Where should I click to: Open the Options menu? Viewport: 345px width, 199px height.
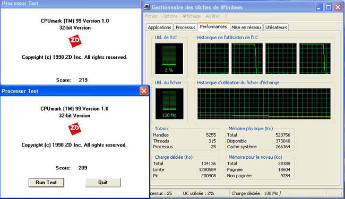(x=170, y=16)
